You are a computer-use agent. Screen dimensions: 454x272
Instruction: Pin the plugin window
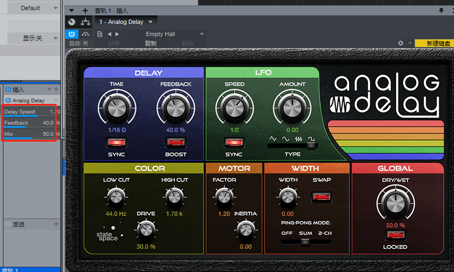(x=441, y=11)
